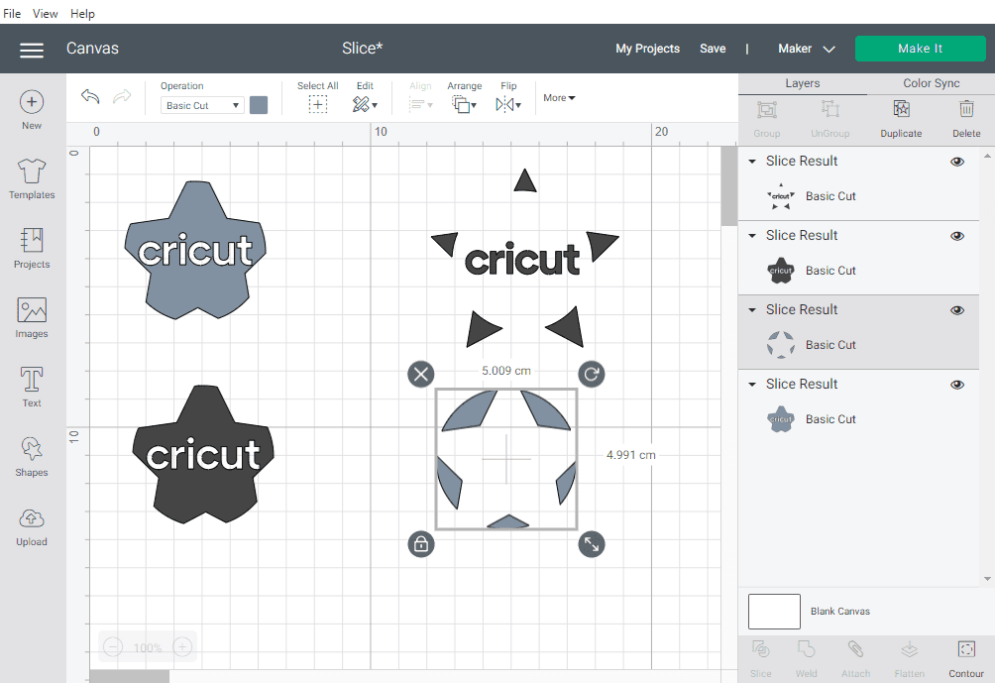Hide the Slice Result layer with dark star thumbnail
The height and width of the screenshot is (683, 995).
click(x=957, y=236)
